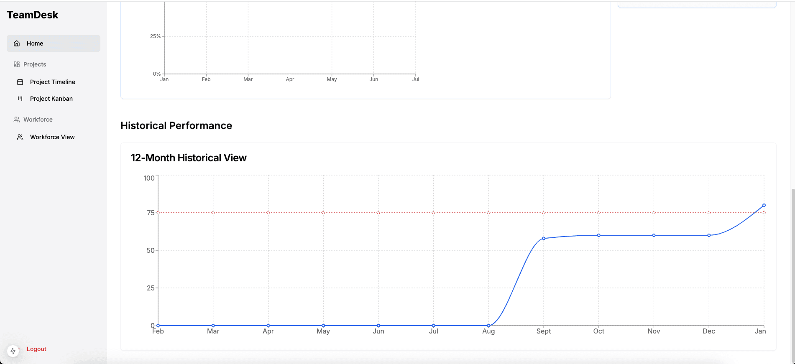Click the page's vertical scrollbar thumb
This screenshot has width=795, height=364.
point(792,276)
